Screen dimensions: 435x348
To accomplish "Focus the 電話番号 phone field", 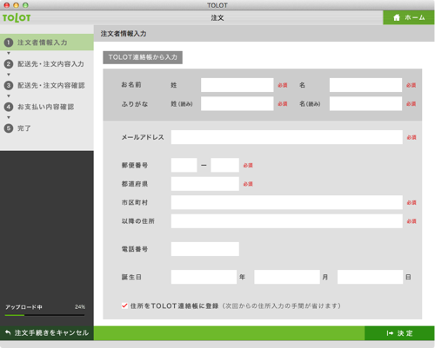I will (x=205, y=249).
